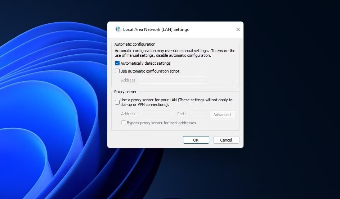Tick Bypass proxy server for local addresses
Viewport: 340px width, 199px height.
124,122
